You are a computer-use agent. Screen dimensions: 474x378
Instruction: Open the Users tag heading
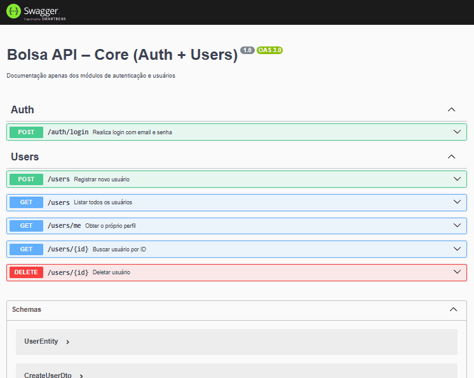pos(25,157)
